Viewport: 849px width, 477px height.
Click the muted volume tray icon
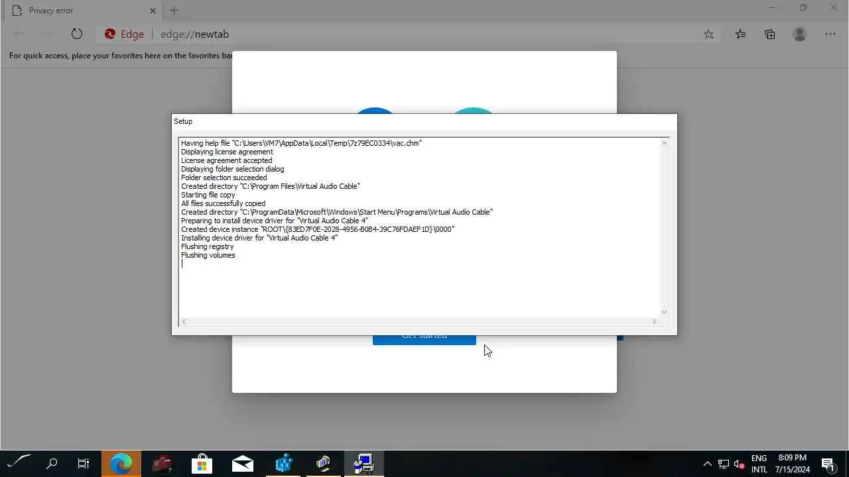pos(740,464)
